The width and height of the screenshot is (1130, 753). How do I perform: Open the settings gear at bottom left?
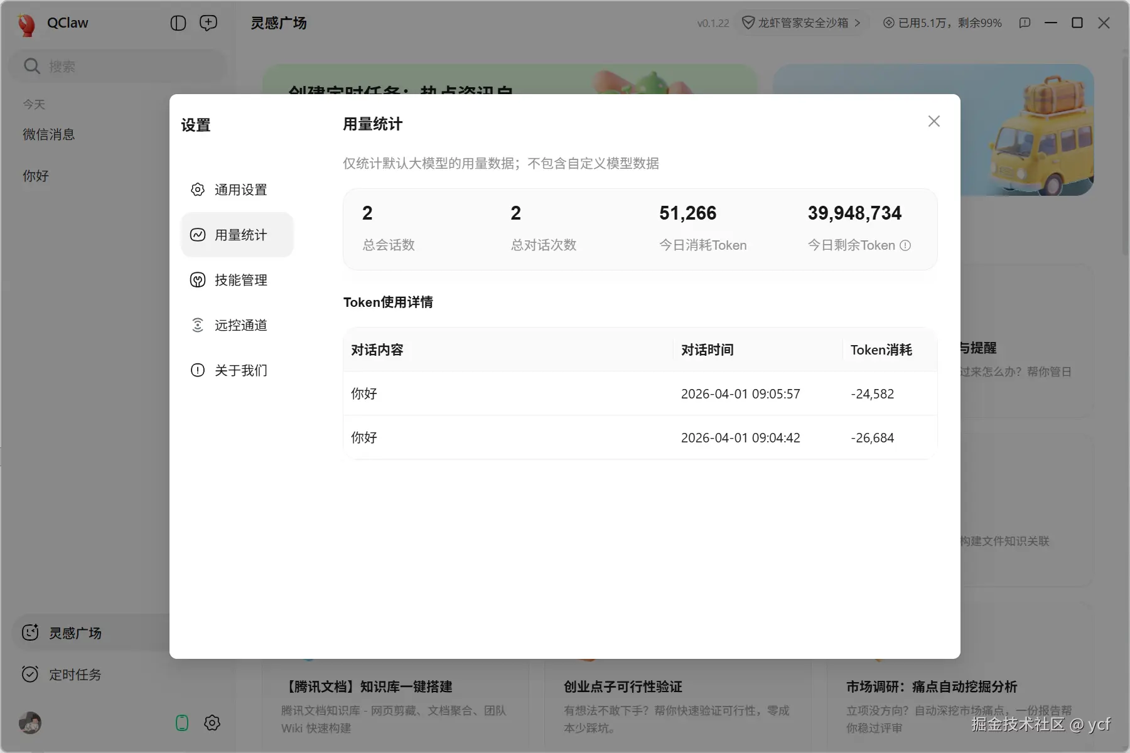coord(212,723)
